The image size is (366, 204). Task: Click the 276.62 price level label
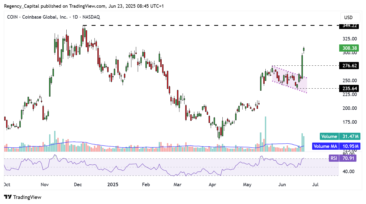click(349, 65)
